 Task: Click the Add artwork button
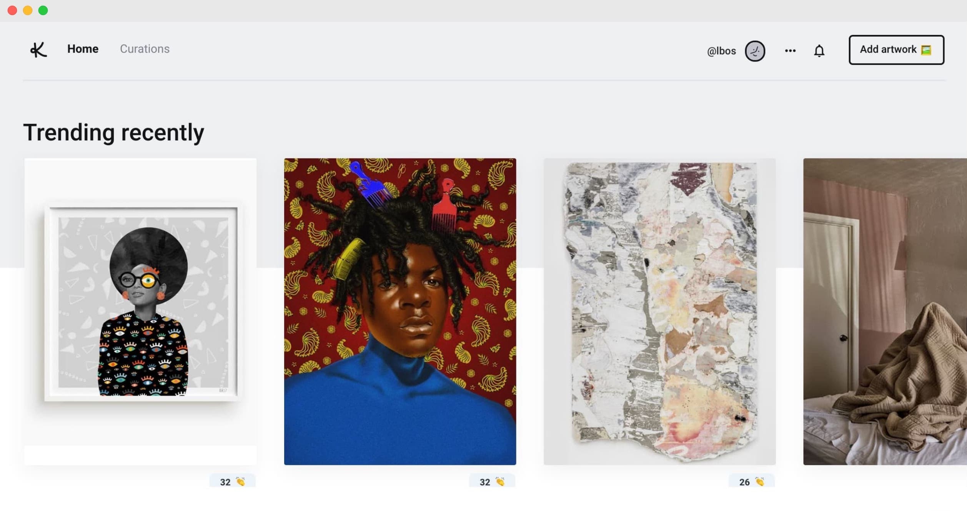pos(896,50)
